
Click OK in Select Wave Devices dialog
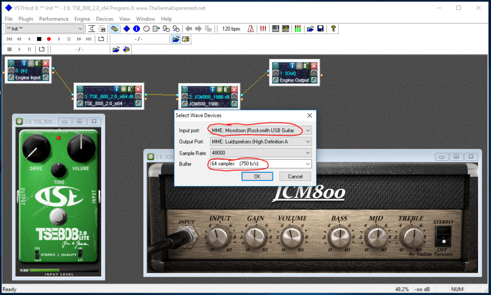[x=257, y=177]
